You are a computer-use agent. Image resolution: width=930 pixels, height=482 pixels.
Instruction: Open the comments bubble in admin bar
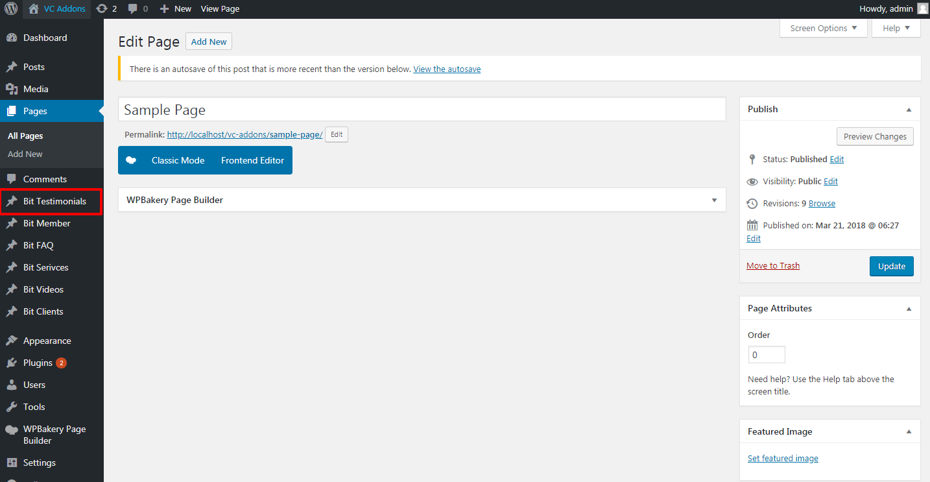[x=133, y=9]
